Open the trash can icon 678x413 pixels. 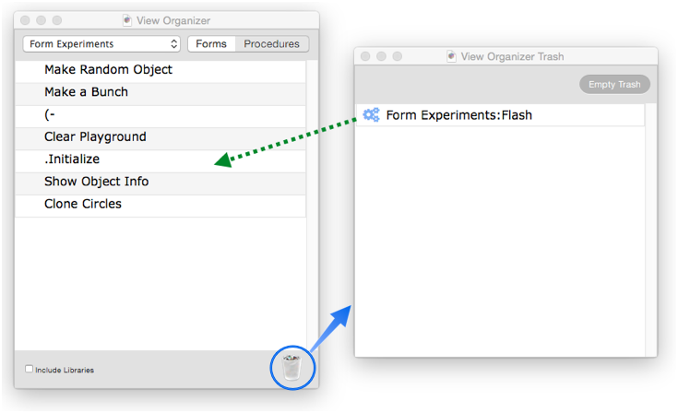point(291,368)
